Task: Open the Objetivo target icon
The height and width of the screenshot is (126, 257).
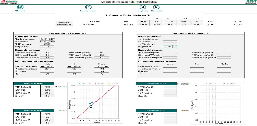Action: pyautogui.click(x=20, y=7)
